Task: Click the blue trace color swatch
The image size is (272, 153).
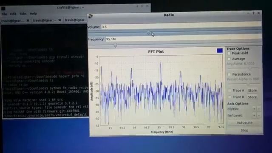Action: click(x=220, y=51)
